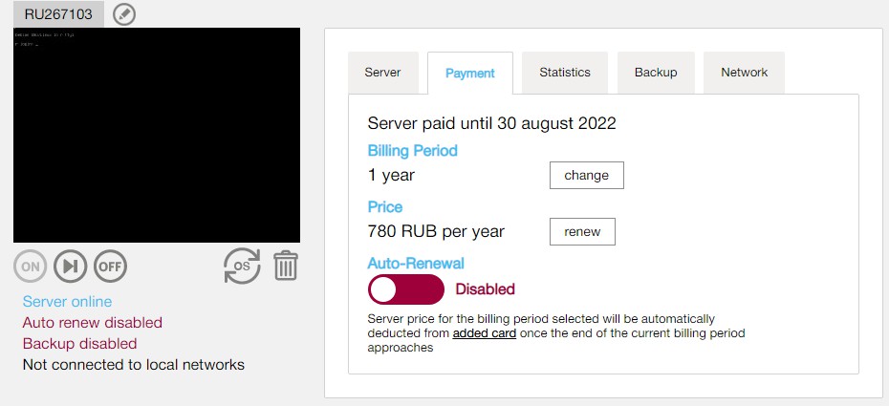Image resolution: width=889 pixels, height=406 pixels.
Task: Click the Backup disabled status text
Action: [80, 344]
